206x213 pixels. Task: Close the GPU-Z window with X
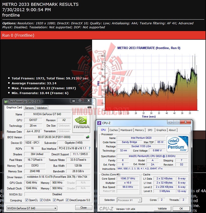[x=89, y=101]
